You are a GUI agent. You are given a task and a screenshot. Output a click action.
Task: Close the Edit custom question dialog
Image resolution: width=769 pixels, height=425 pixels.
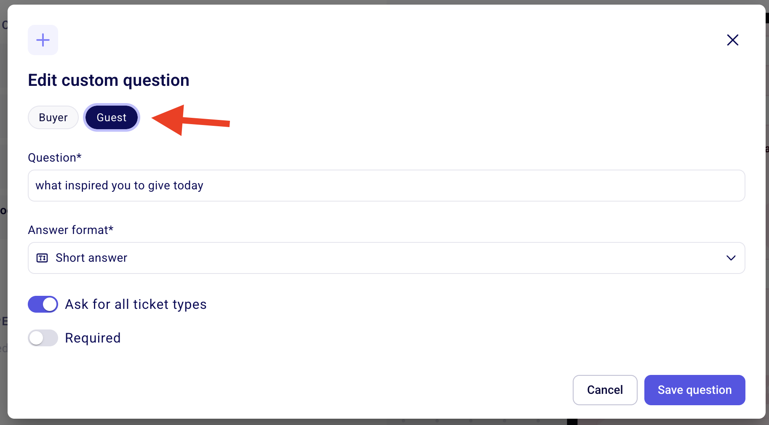click(x=733, y=40)
